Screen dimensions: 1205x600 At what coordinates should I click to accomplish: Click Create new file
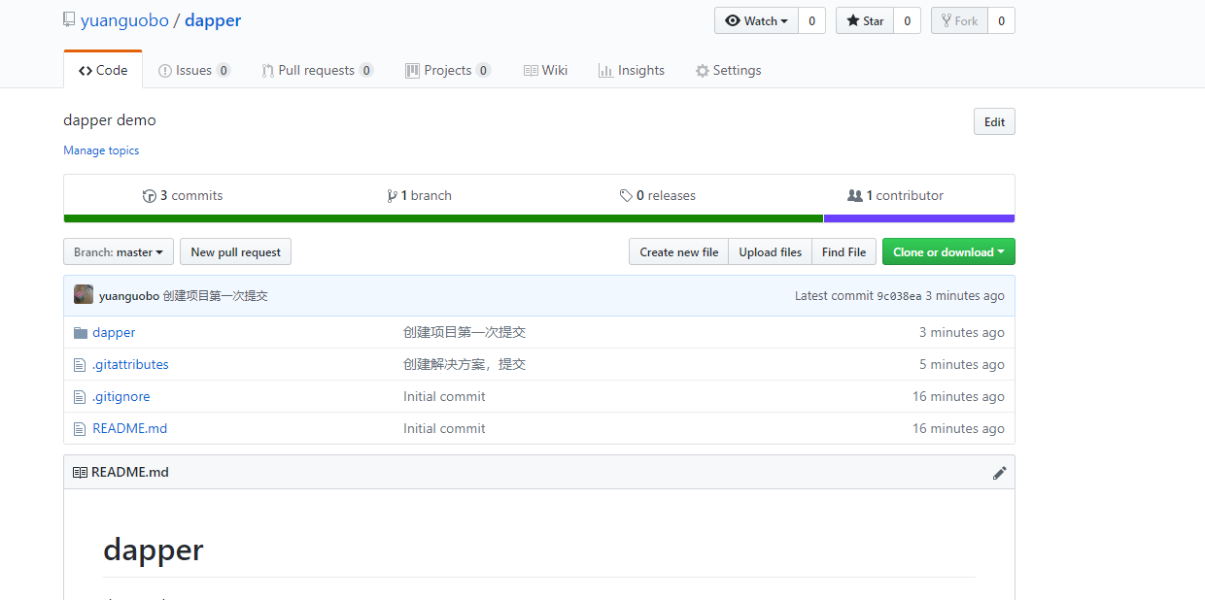pos(678,252)
